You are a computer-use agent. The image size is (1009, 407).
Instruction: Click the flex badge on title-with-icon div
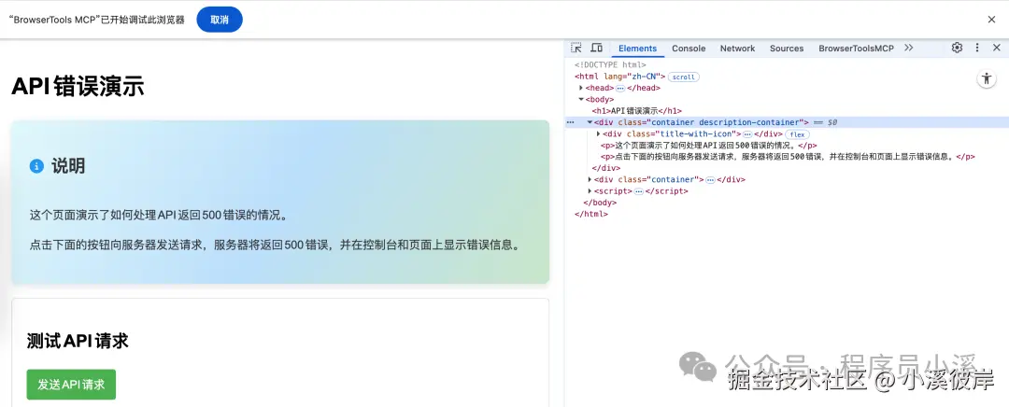tap(797, 134)
